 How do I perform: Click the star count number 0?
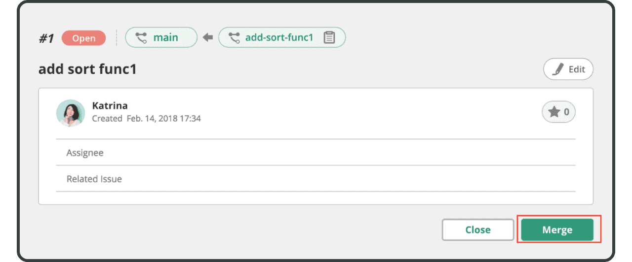(566, 112)
